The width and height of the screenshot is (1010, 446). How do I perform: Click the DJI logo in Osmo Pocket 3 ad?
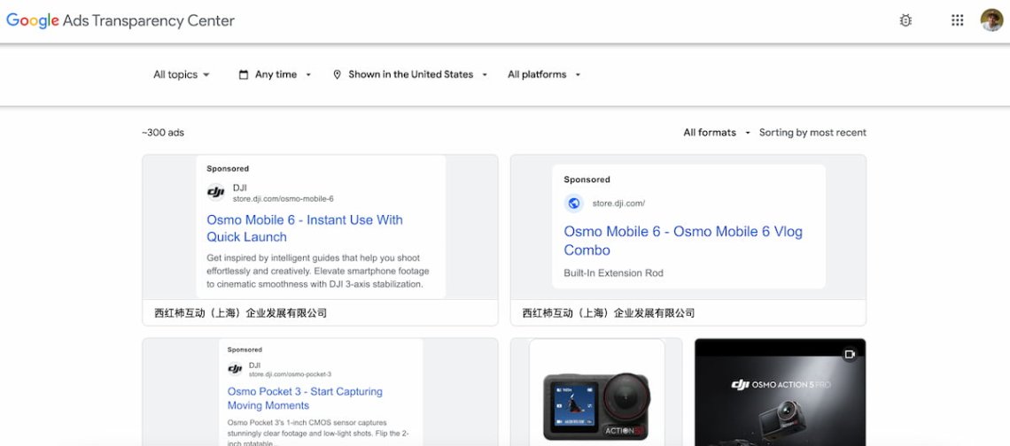(x=235, y=369)
